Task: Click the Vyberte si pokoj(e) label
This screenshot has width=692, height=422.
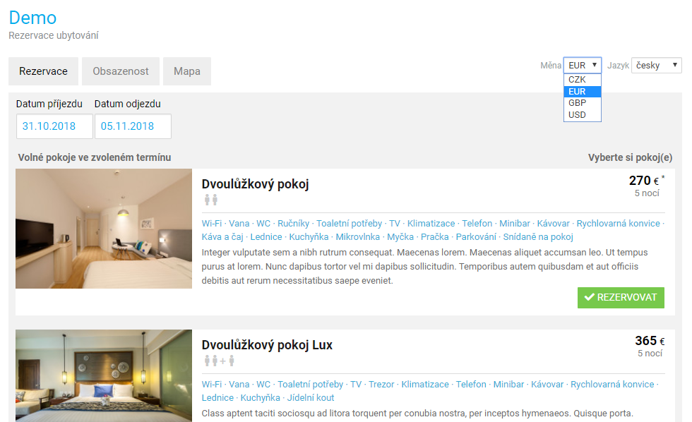Action: (630, 157)
